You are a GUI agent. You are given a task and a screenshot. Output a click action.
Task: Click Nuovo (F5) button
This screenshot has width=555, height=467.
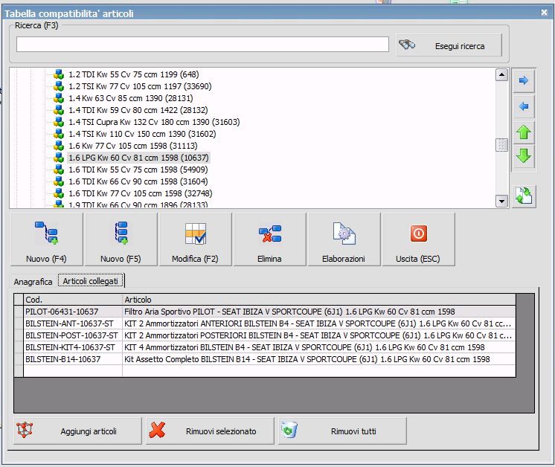tap(121, 239)
